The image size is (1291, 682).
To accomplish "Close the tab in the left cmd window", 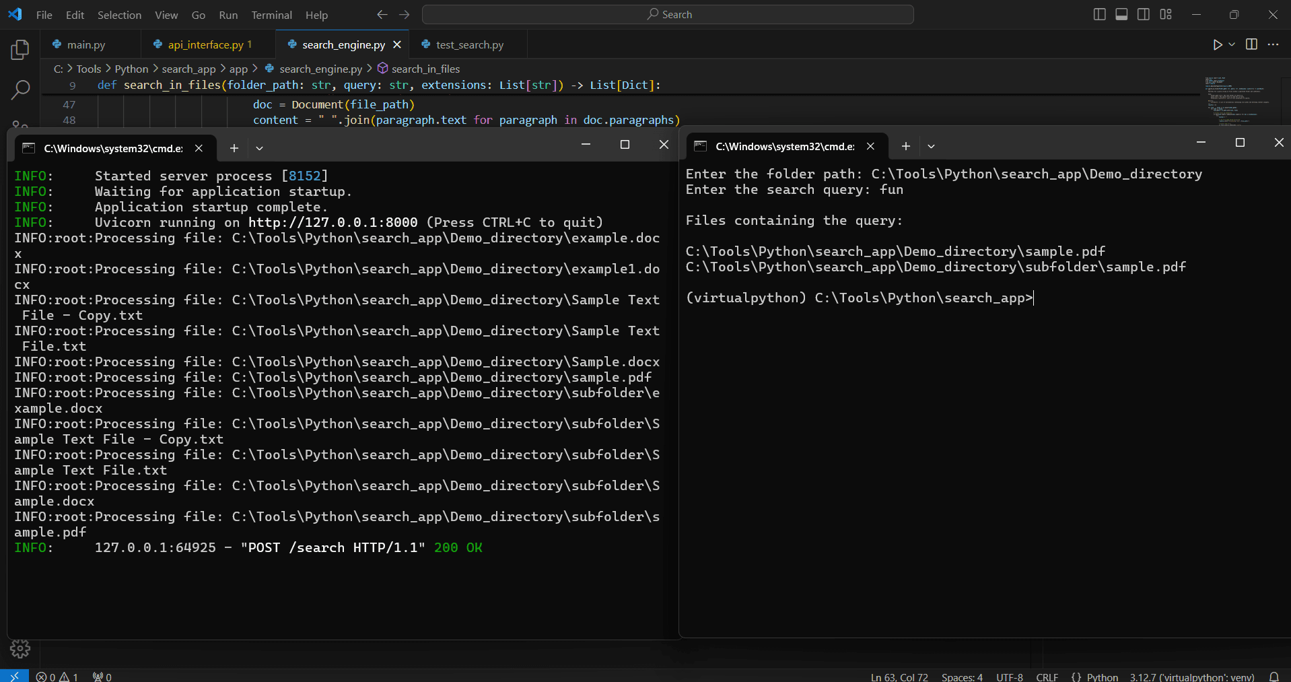I will click(199, 148).
